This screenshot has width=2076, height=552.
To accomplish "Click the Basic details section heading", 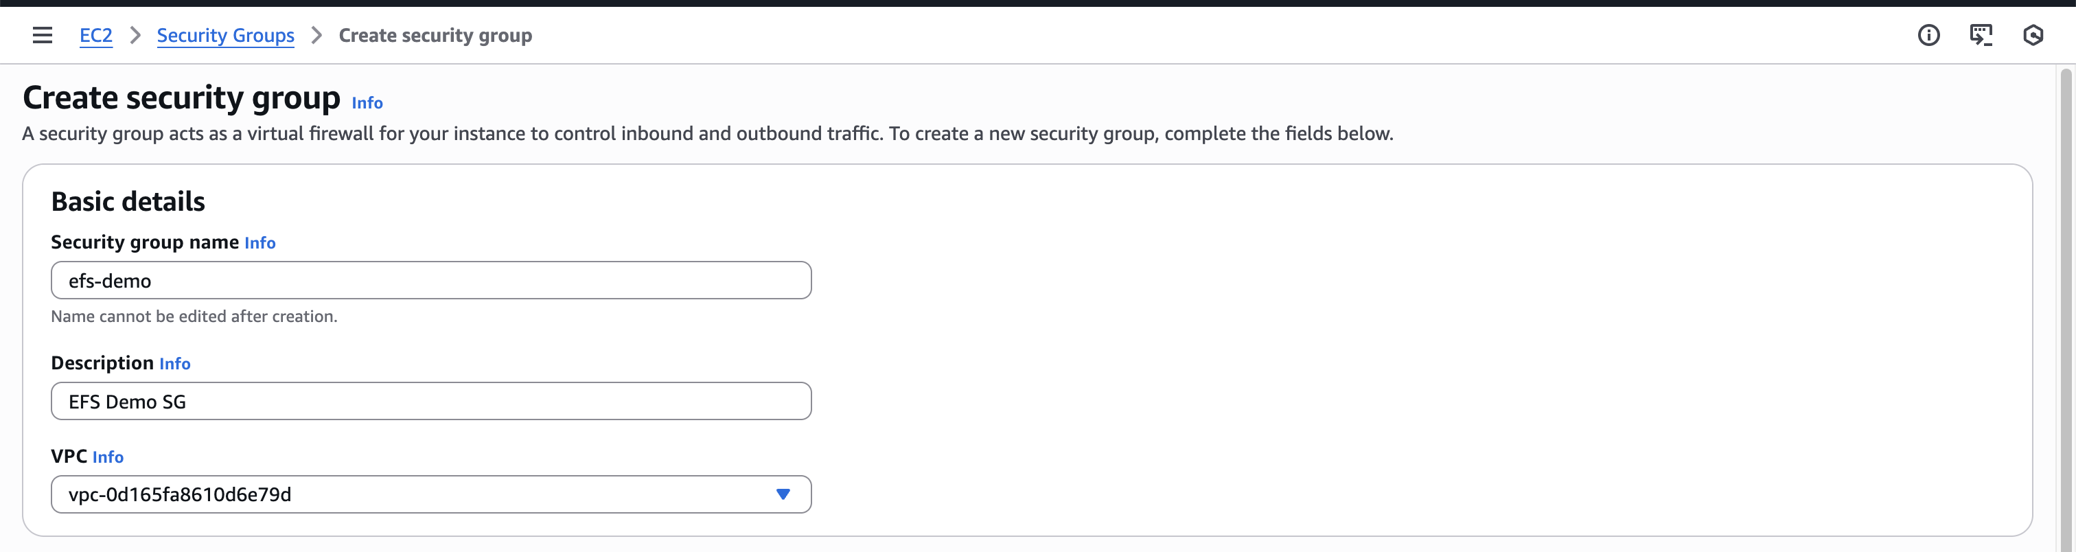I will point(128,201).
